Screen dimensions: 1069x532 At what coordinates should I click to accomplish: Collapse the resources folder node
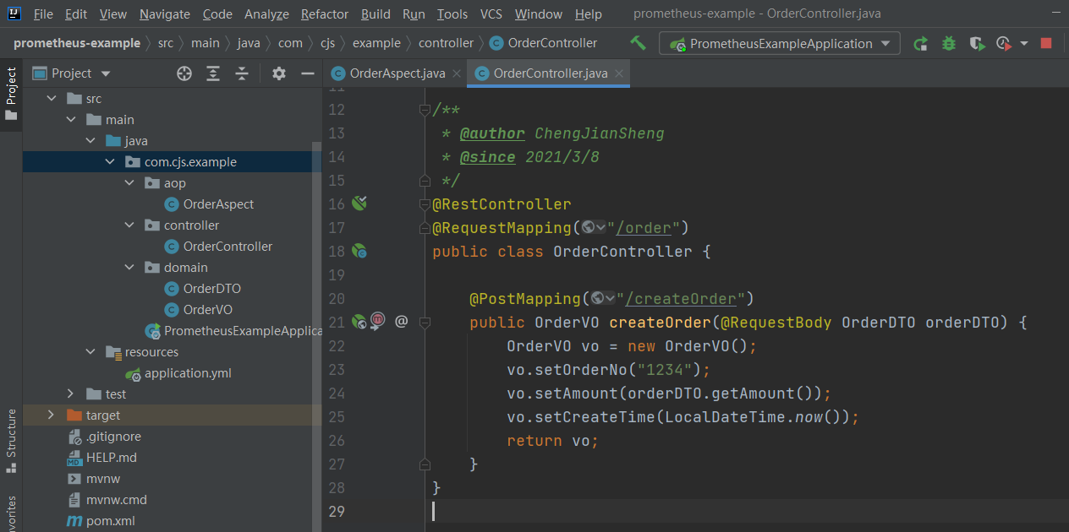click(x=90, y=352)
